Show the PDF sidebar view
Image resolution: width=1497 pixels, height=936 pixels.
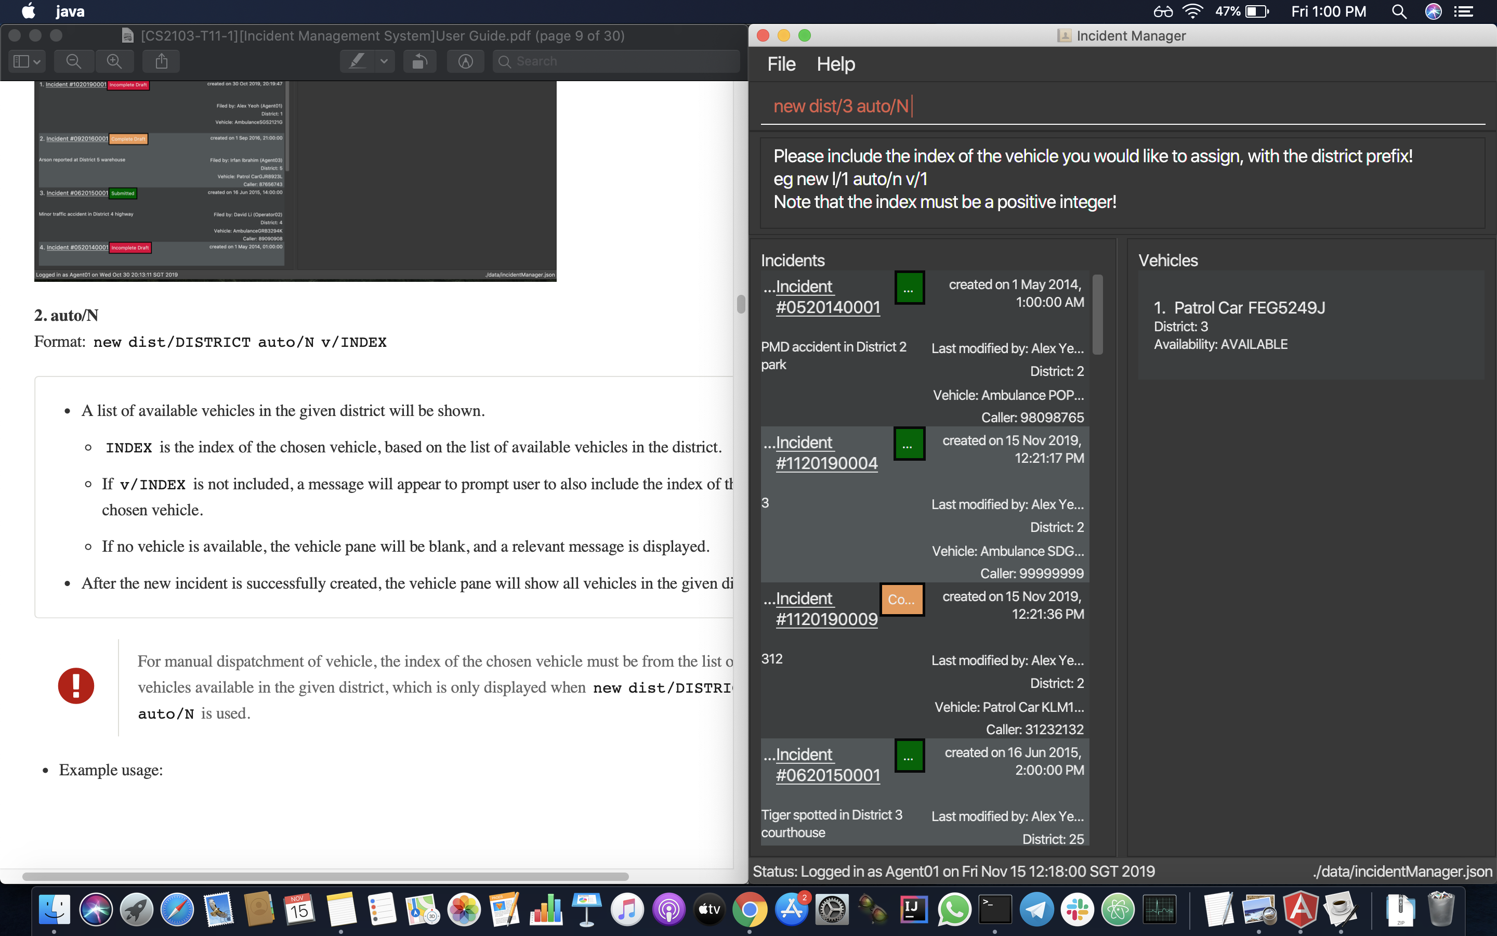pyautogui.click(x=22, y=61)
